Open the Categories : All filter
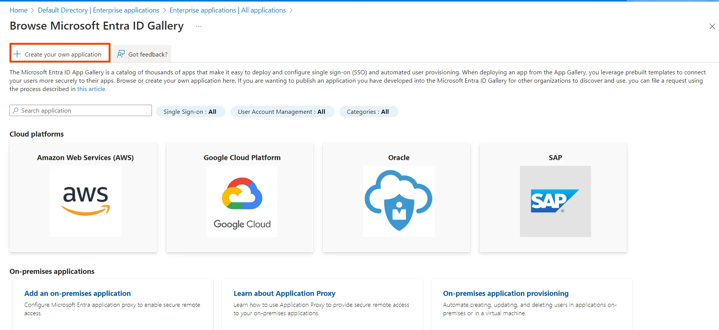Viewport: 719px width, 330px height. click(x=368, y=112)
